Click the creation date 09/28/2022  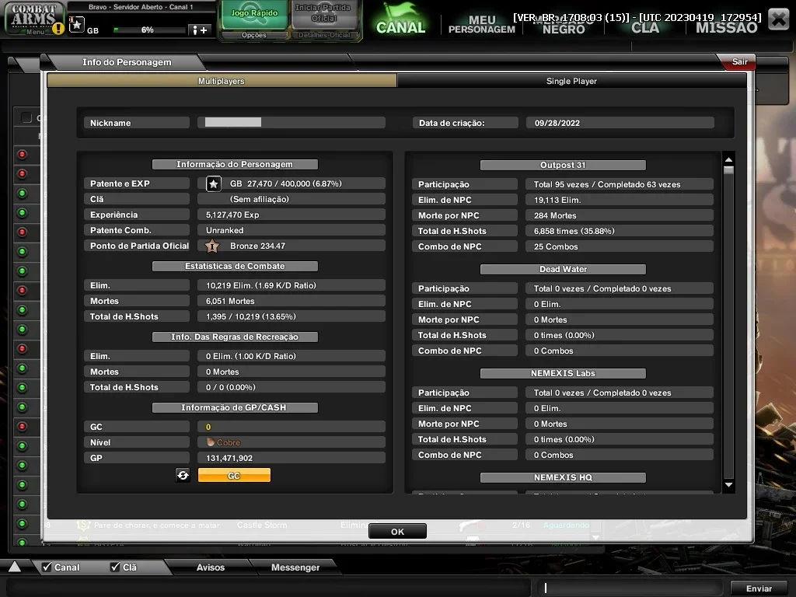coord(557,124)
